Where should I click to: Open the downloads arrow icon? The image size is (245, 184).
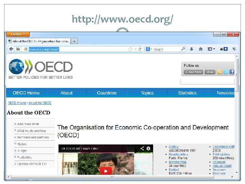click(191, 49)
